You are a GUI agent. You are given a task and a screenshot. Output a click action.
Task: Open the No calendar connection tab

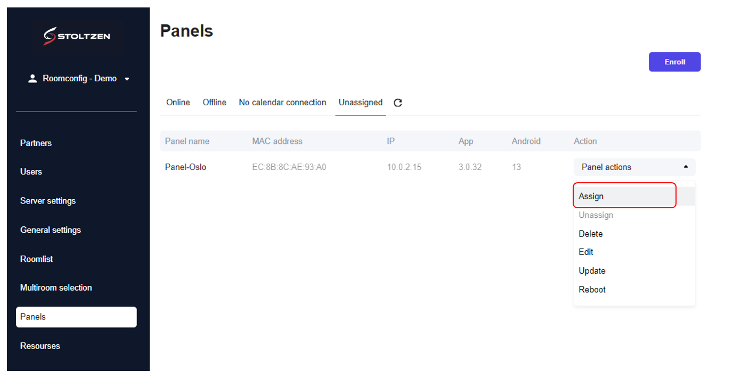tap(282, 102)
